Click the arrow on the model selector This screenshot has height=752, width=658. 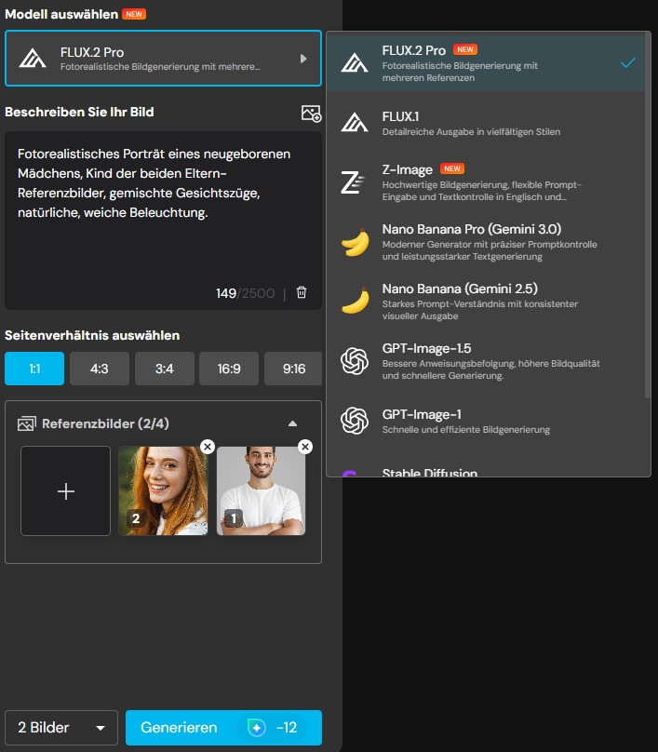tap(303, 59)
